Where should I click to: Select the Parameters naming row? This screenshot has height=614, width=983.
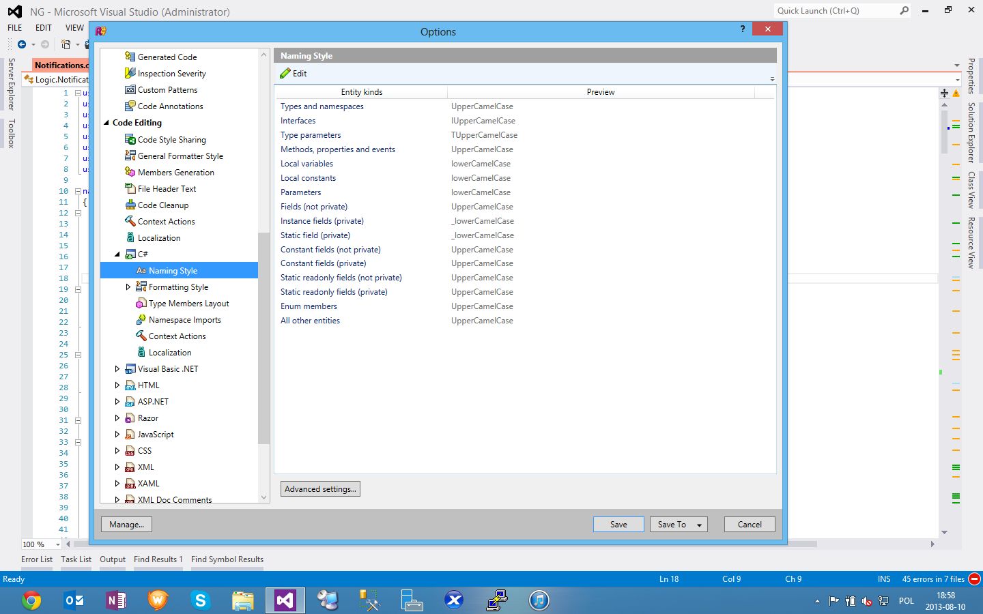click(525, 192)
